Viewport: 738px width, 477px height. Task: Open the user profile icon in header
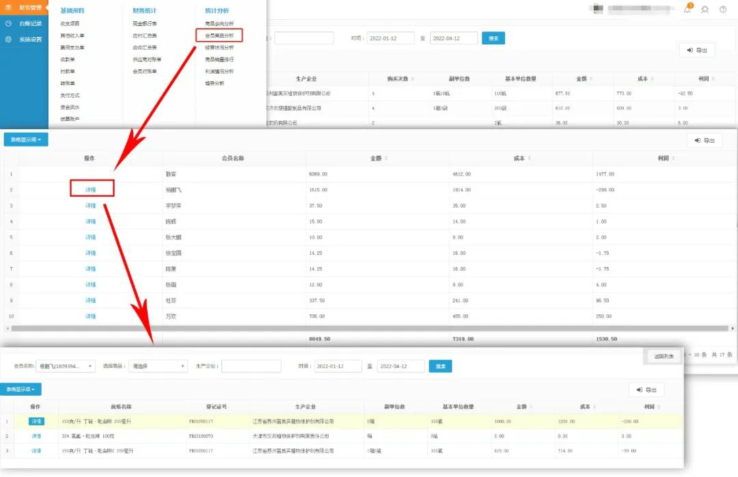pyautogui.click(x=705, y=10)
